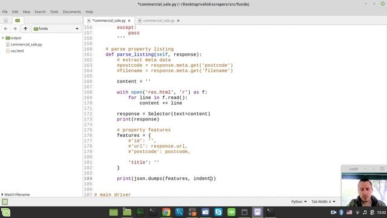Click the with open('res.html' line

162,92
